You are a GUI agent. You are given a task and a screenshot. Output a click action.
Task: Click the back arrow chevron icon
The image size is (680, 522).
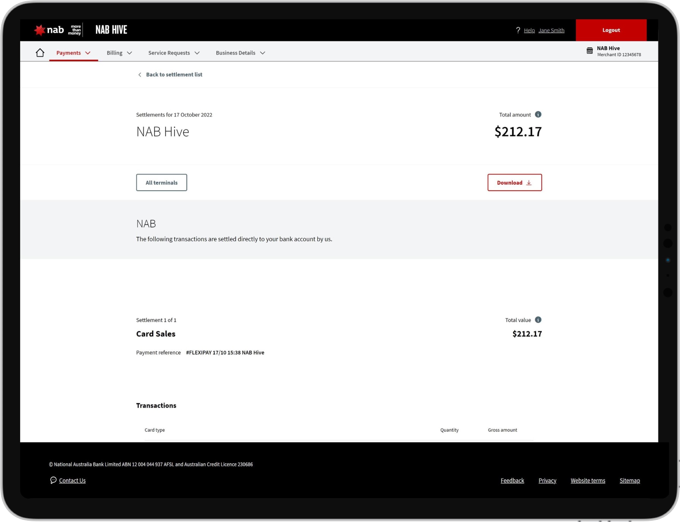pos(140,75)
